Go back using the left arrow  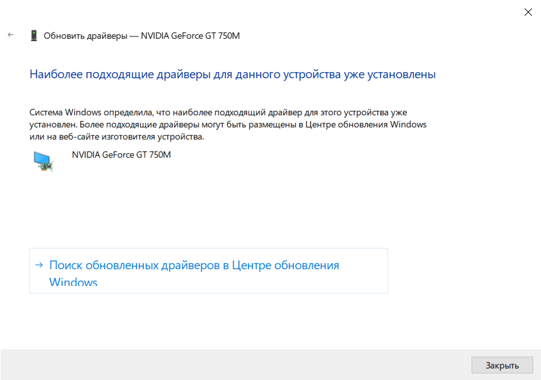[x=11, y=35]
